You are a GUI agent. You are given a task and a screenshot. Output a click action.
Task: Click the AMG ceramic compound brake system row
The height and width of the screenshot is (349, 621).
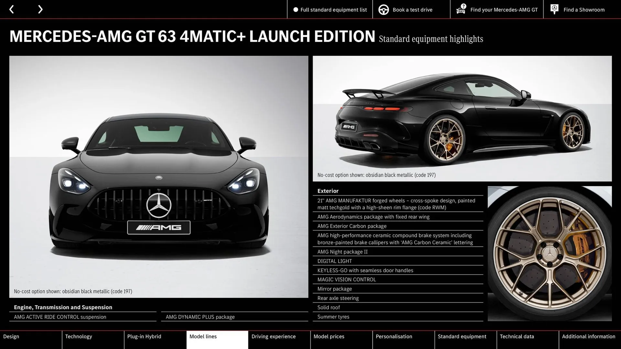398,239
